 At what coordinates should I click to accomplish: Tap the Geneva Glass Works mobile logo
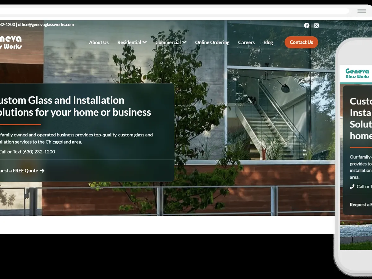pyautogui.click(x=357, y=74)
